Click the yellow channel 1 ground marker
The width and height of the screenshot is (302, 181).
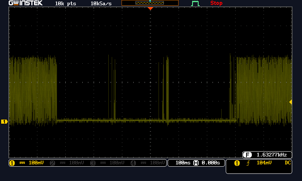pyautogui.click(x=4, y=121)
